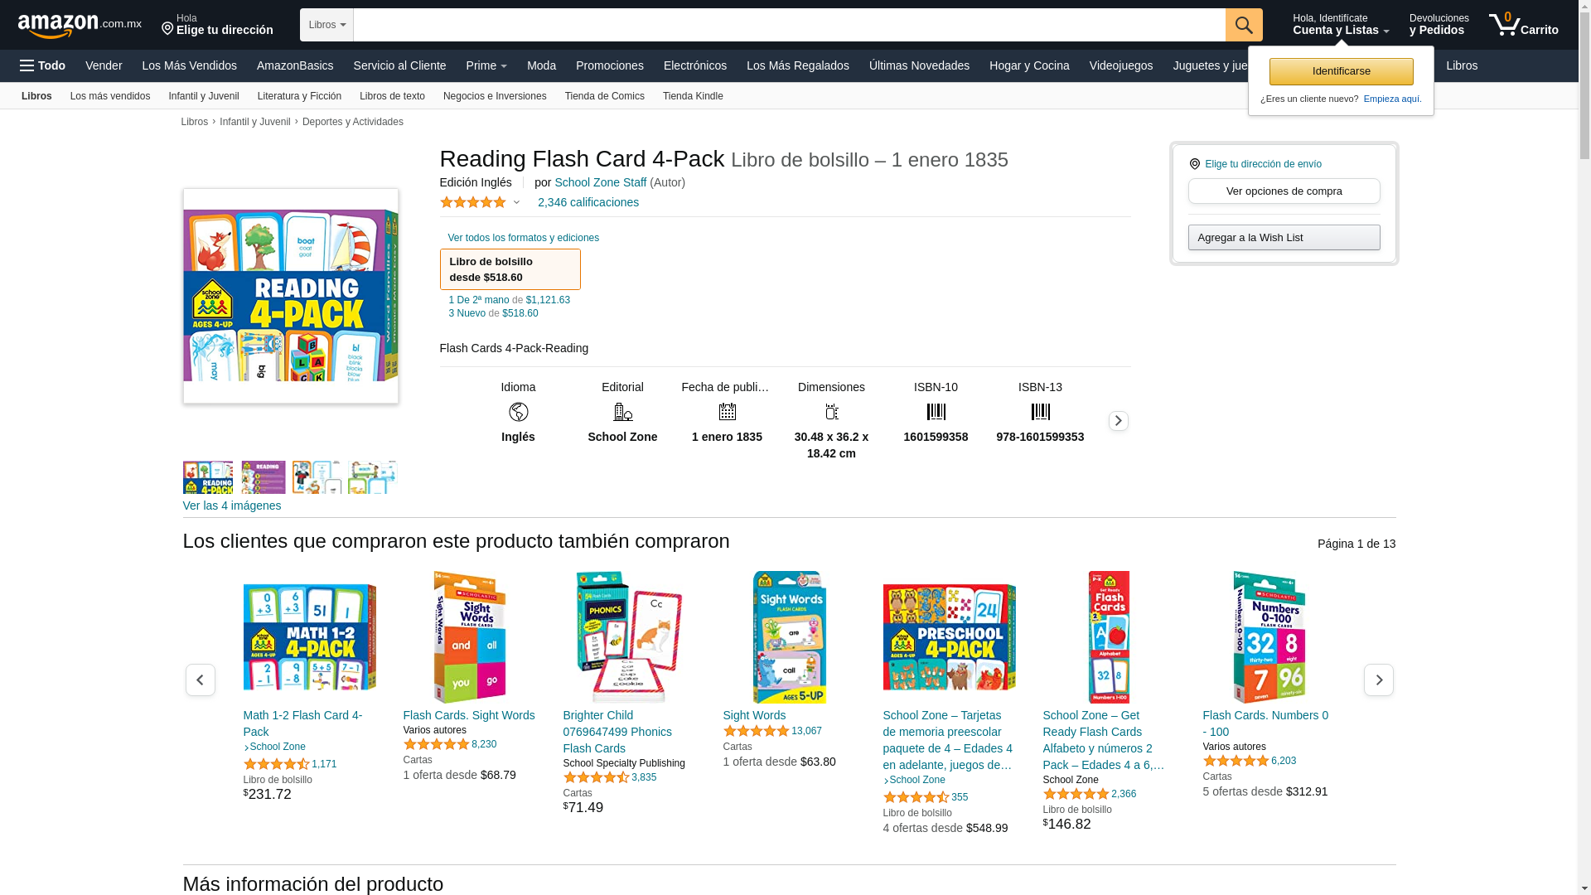Click the Amazon.com.mx logo

pyautogui.click(x=80, y=25)
